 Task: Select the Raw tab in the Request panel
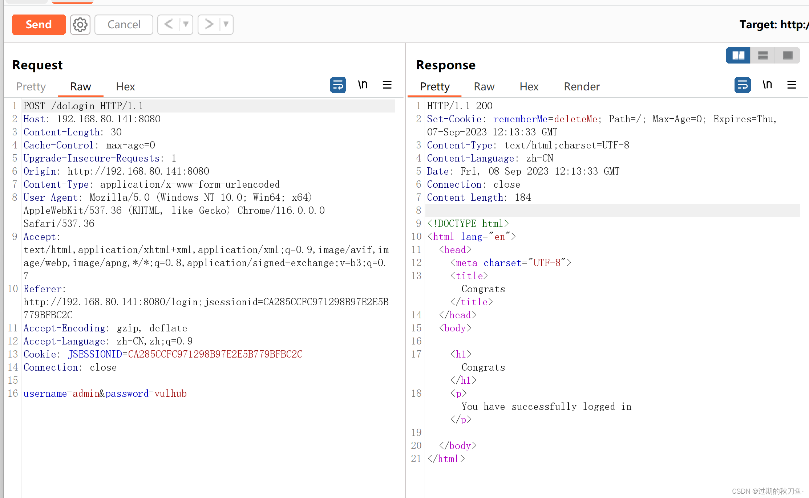81,86
